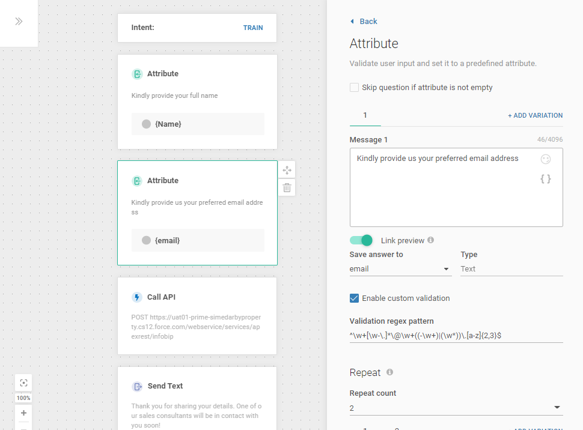
Task: Turn off the Link preview toggle
Action: pos(361,240)
